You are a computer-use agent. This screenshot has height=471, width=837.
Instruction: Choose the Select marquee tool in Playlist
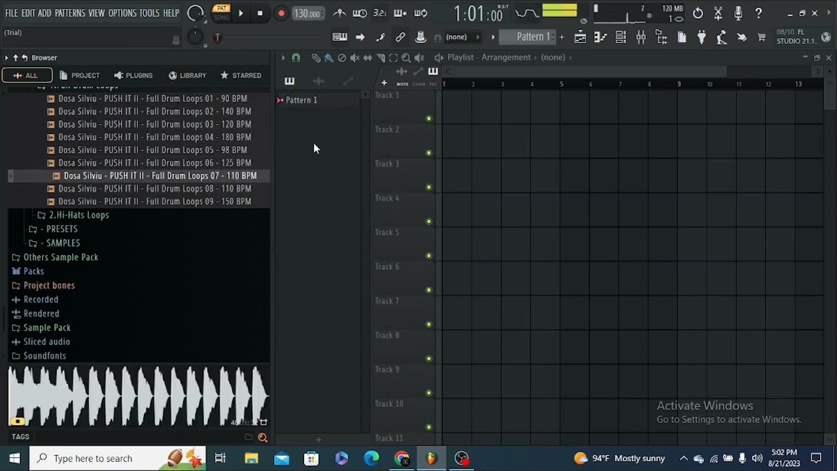point(393,58)
